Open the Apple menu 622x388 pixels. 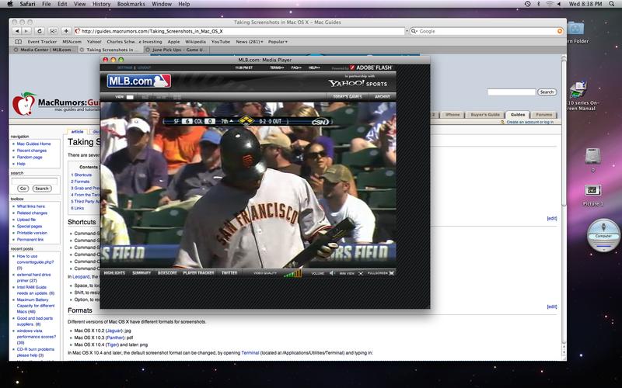10,4
